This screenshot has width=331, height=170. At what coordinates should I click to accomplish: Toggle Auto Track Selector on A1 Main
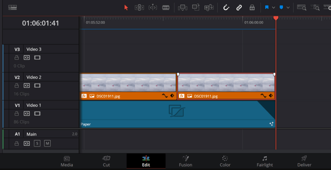(x=26, y=144)
